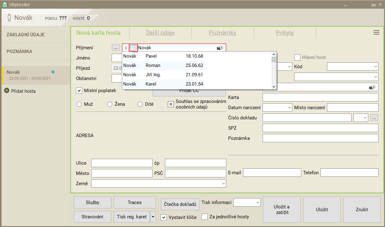Enable the Hlavní host checkbox
The width and height of the screenshot is (385, 227).
pyautogui.click(x=297, y=57)
